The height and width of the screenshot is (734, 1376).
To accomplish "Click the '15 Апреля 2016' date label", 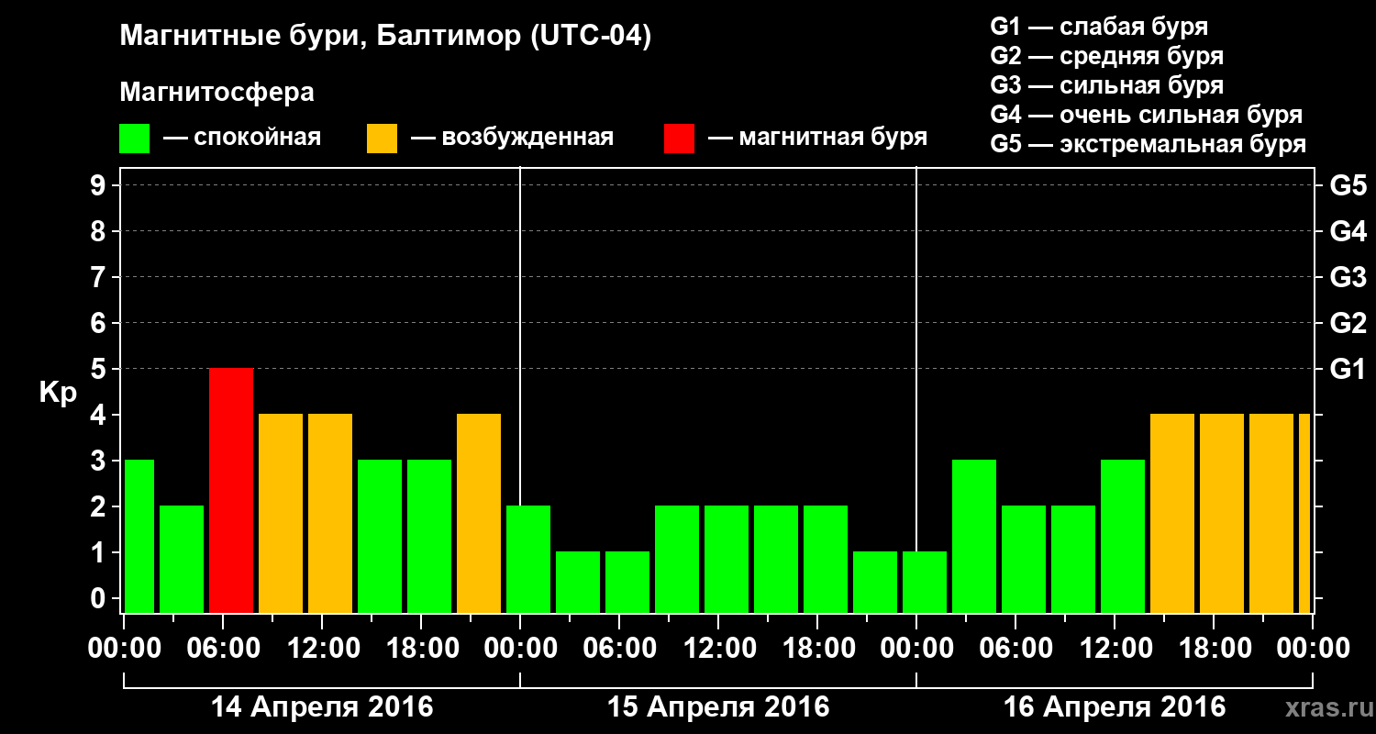I will click(x=718, y=707).
